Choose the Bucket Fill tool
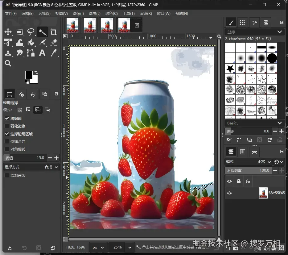Image resolution: width=288 pixels, height=255 pixels. coord(31,43)
